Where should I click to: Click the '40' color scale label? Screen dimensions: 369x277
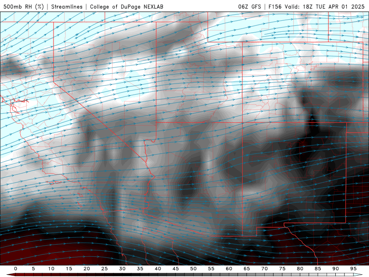(158, 269)
